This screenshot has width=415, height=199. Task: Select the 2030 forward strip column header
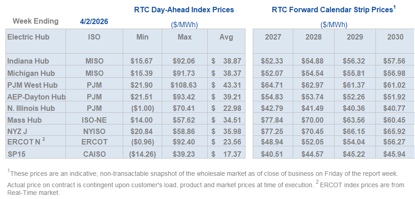[394, 37]
